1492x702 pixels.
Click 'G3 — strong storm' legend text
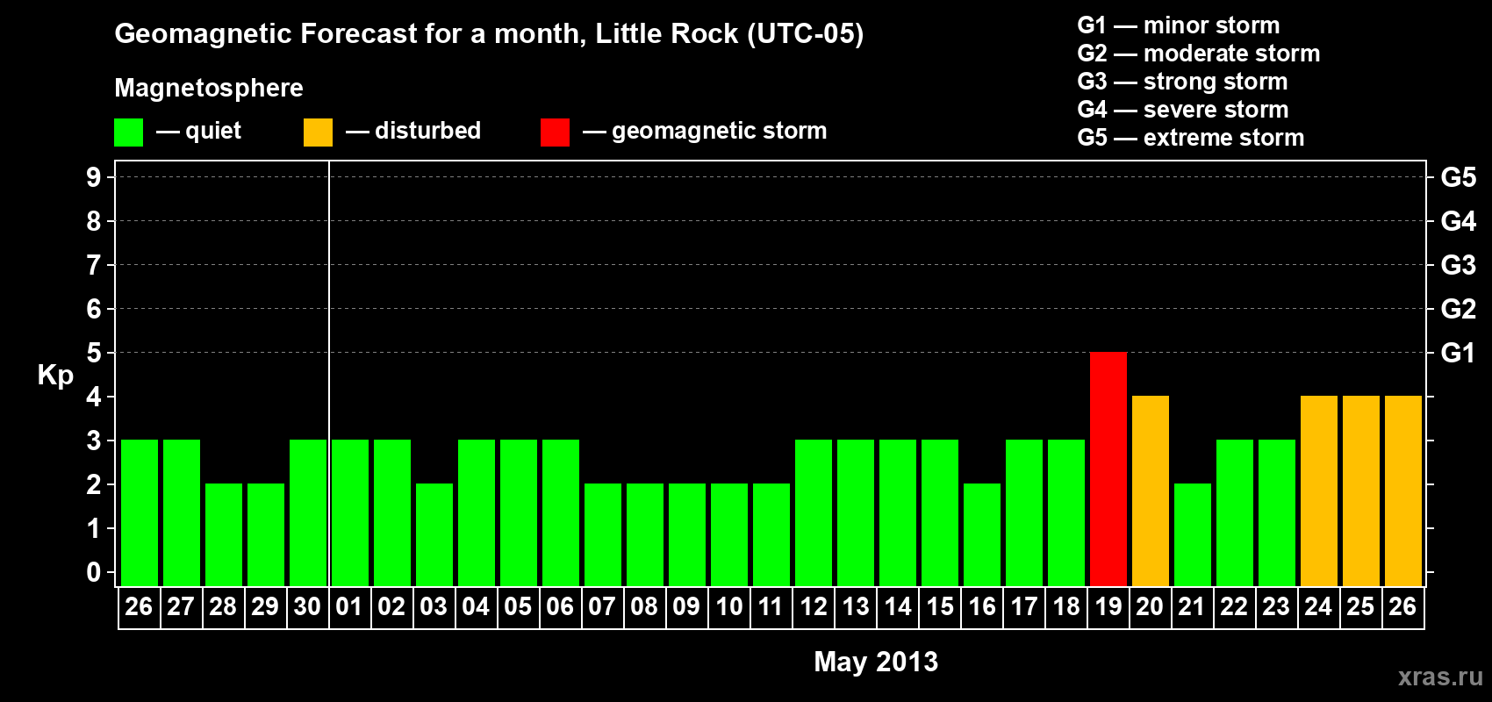(1182, 82)
